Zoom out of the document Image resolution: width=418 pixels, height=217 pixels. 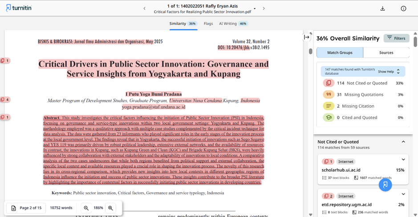86,208
